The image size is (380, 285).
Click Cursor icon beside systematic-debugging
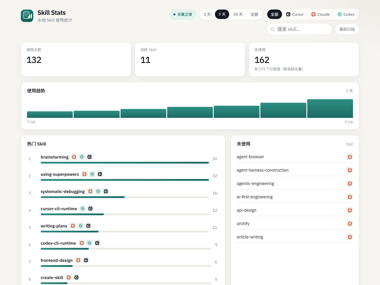(x=106, y=191)
